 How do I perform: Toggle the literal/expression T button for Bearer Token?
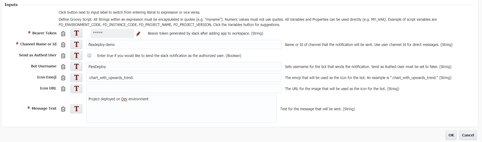(76, 33)
